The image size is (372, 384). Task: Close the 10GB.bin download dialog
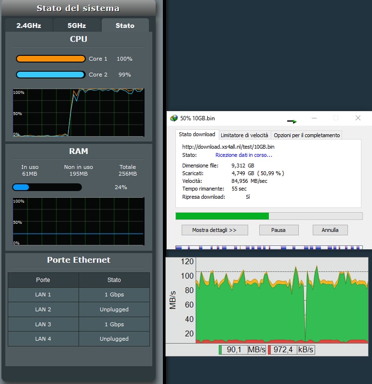pos(358,118)
